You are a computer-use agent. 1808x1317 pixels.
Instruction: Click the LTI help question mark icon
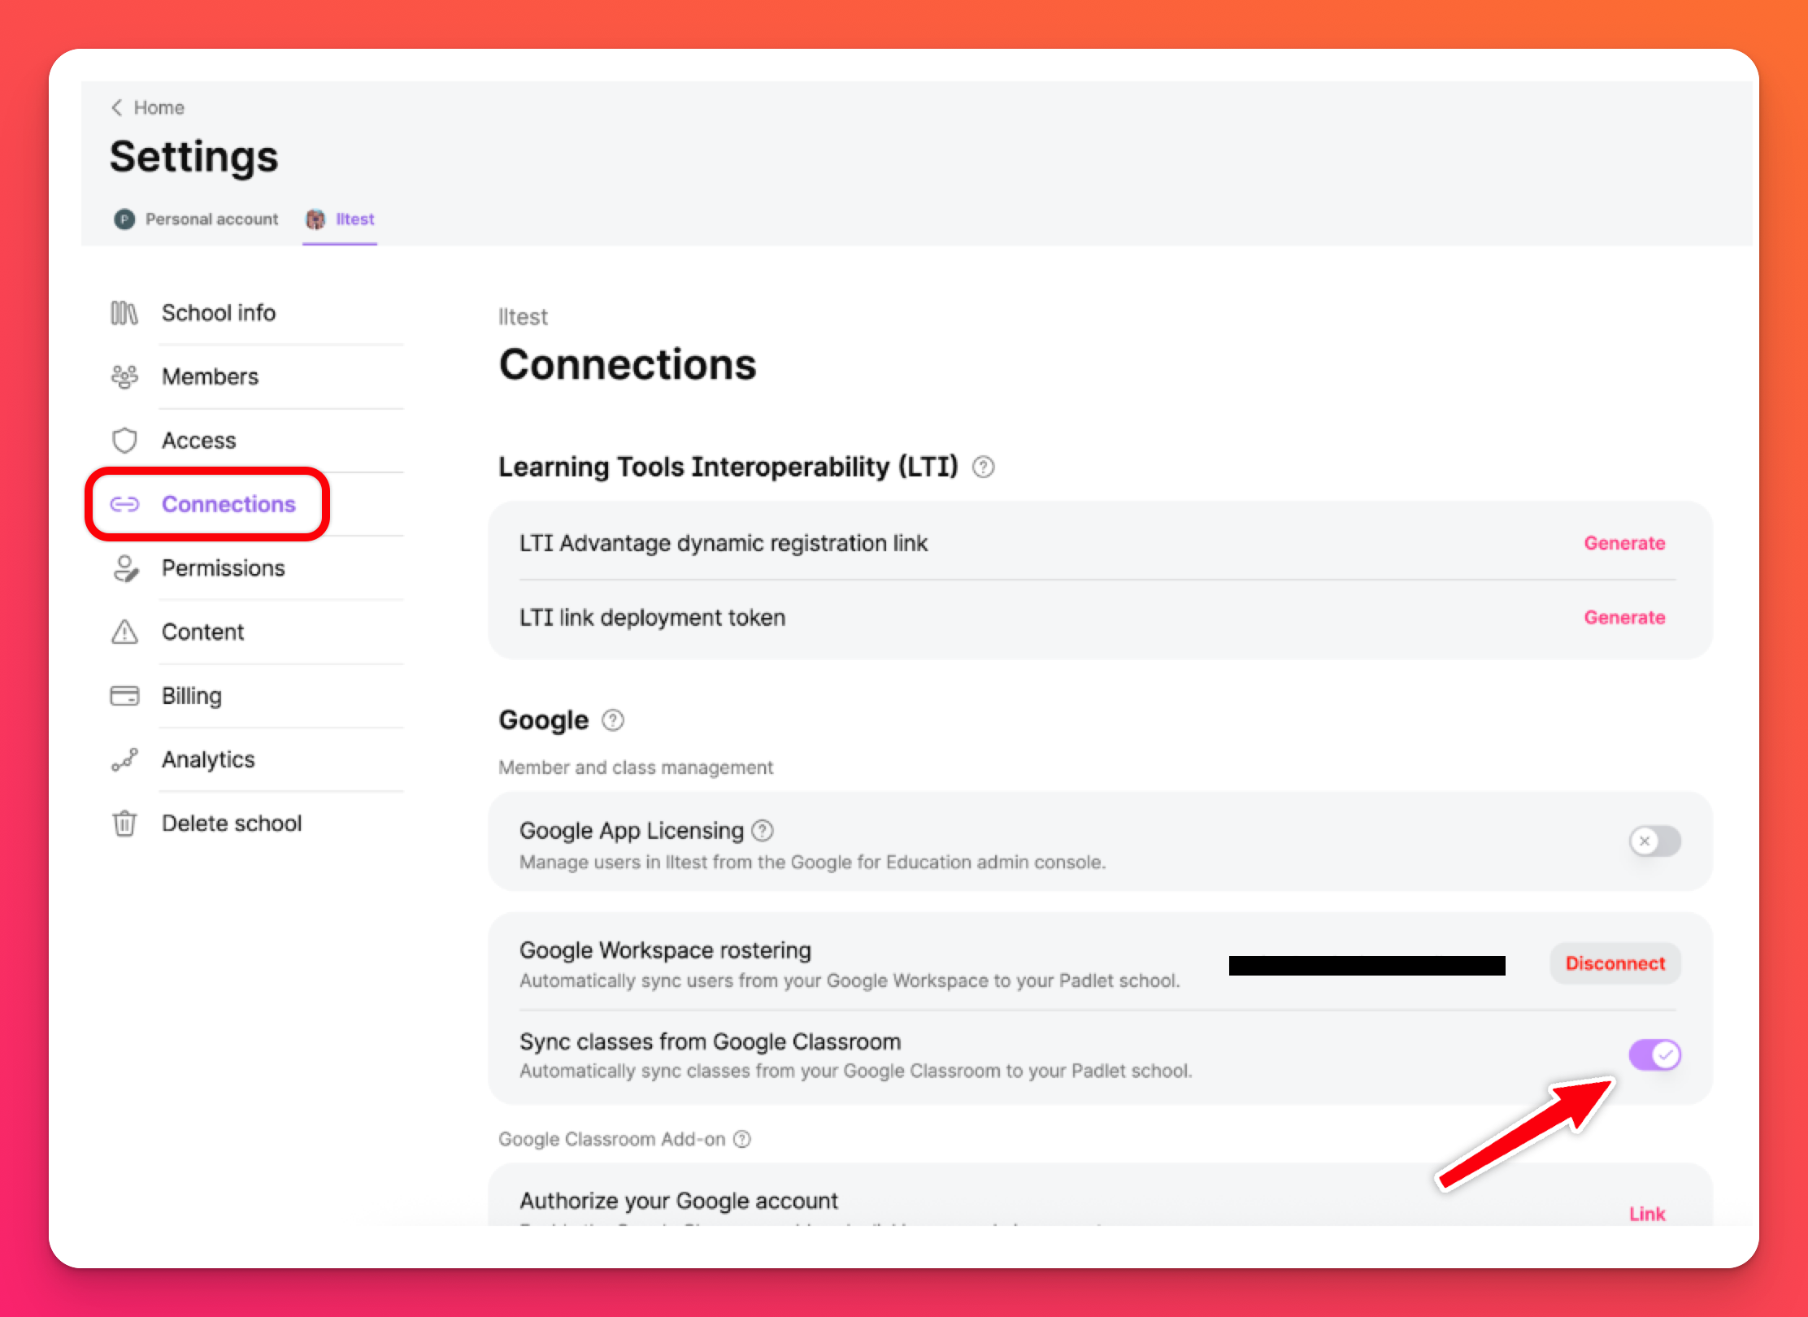click(x=983, y=467)
